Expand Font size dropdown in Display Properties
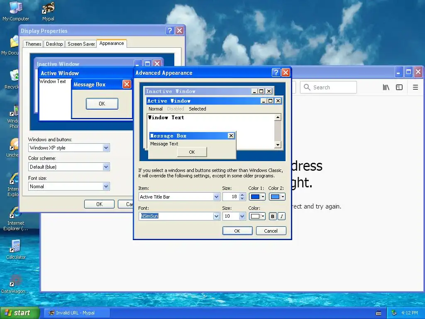This screenshot has height=319, width=425. [x=106, y=186]
